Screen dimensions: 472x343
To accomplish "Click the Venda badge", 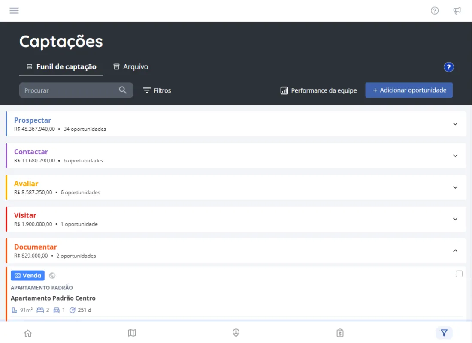I will click(x=28, y=275).
